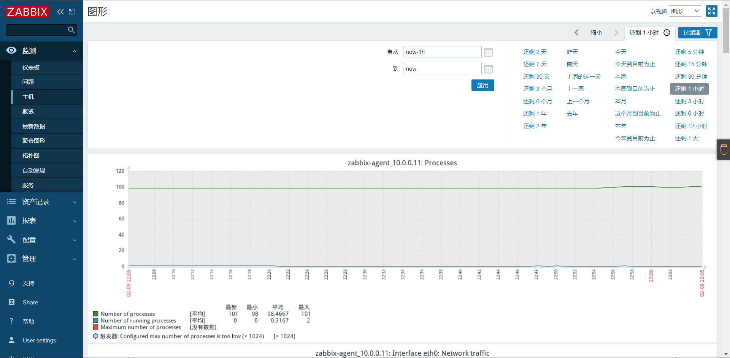Viewport: 730px width, 358px height.
Task: Click blue Number of running processes swatch
Action: (96, 320)
